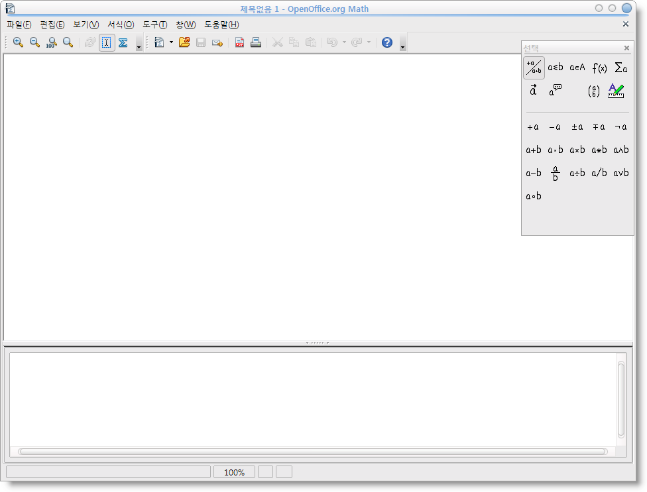
Task: Select Functions category f(x)
Action: click(599, 68)
